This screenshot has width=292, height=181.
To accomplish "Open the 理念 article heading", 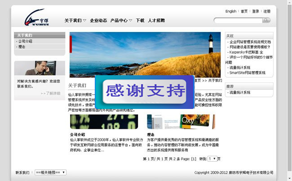I will tap(150, 135).
